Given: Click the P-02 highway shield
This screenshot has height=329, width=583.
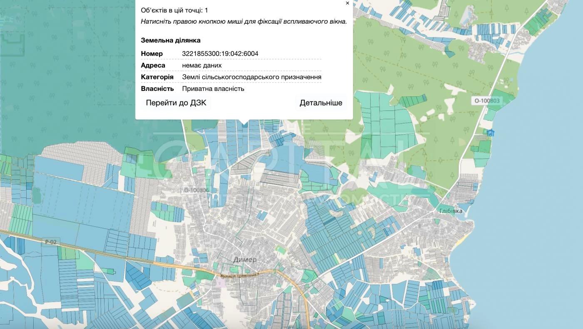Looking at the screenshot, I should pos(50,242).
